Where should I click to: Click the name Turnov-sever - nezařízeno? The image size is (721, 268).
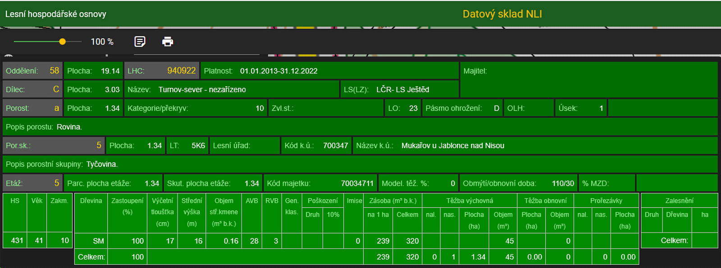pyautogui.click(x=202, y=89)
